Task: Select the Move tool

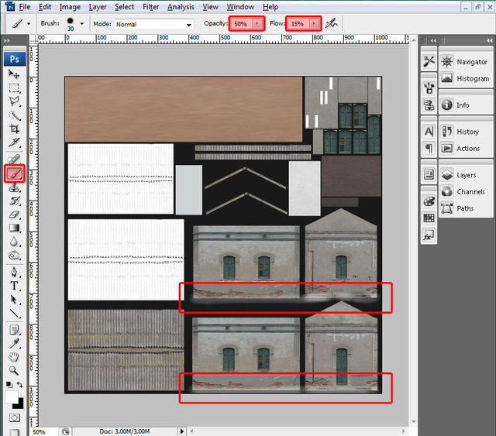Action: tap(15, 74)
